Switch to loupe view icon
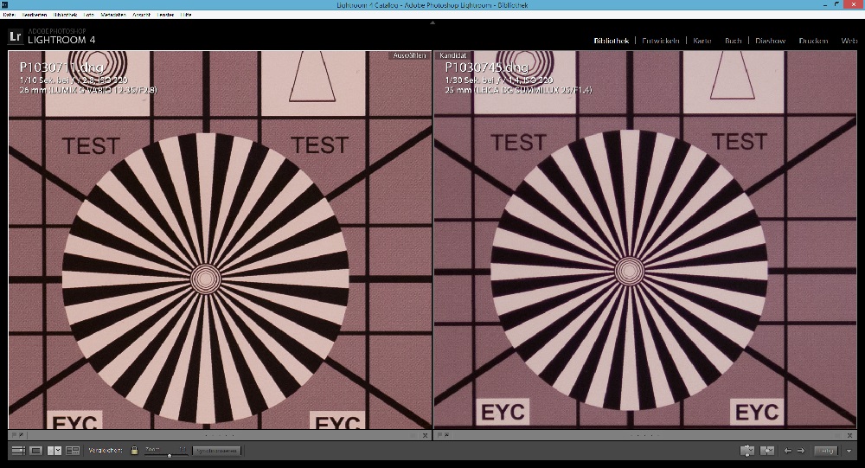The width and height of the screenshot is (865, 468). coord(35,451)
